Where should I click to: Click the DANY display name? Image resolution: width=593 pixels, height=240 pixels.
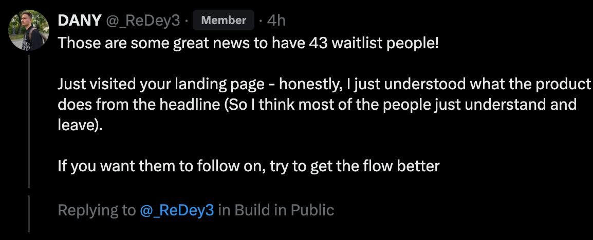point(80,21)
